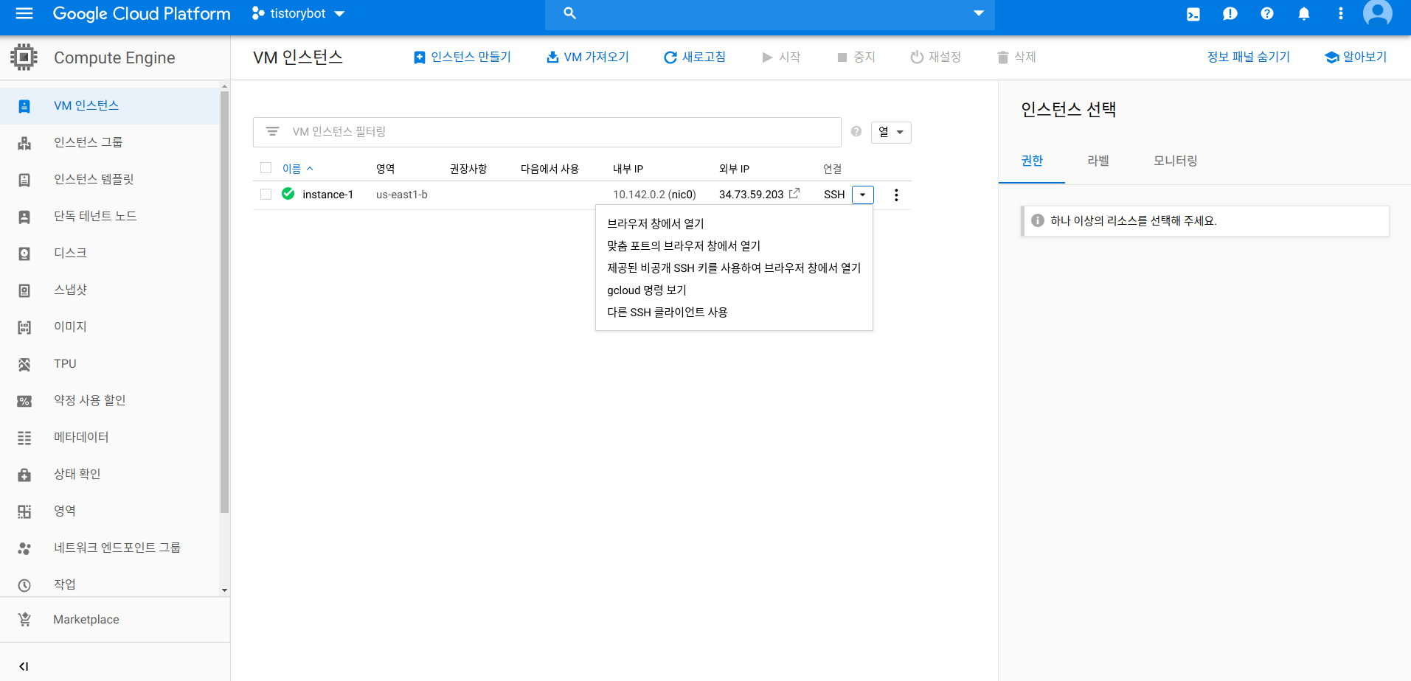Activate Cloud Shell terminal icon

click(x=1193, y=14)
